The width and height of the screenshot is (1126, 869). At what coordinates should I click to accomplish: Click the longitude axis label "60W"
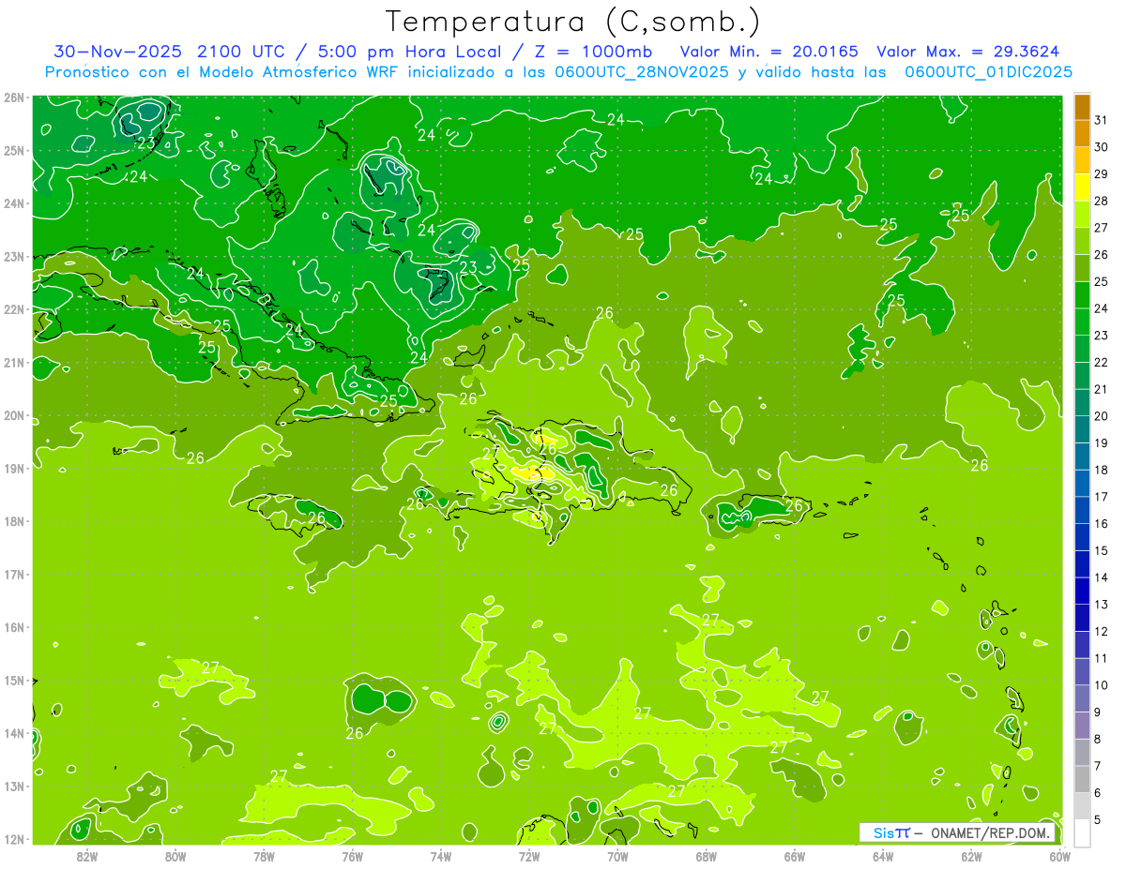pos(1060,856)
